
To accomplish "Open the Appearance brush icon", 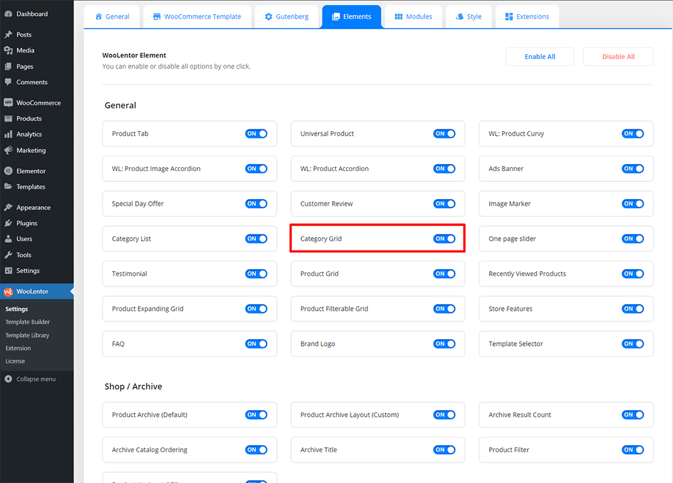I will (8, 208).
